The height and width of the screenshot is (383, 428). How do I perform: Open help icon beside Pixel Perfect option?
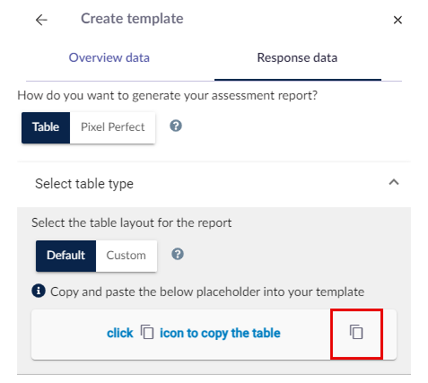point(176,126)
